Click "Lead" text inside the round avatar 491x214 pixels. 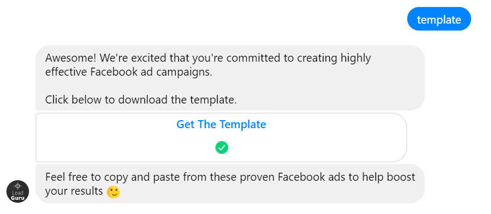click(18, 193)
